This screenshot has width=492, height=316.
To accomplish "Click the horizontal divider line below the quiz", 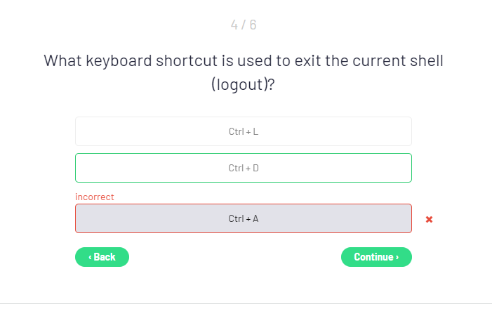I will [x=246, y=303].
